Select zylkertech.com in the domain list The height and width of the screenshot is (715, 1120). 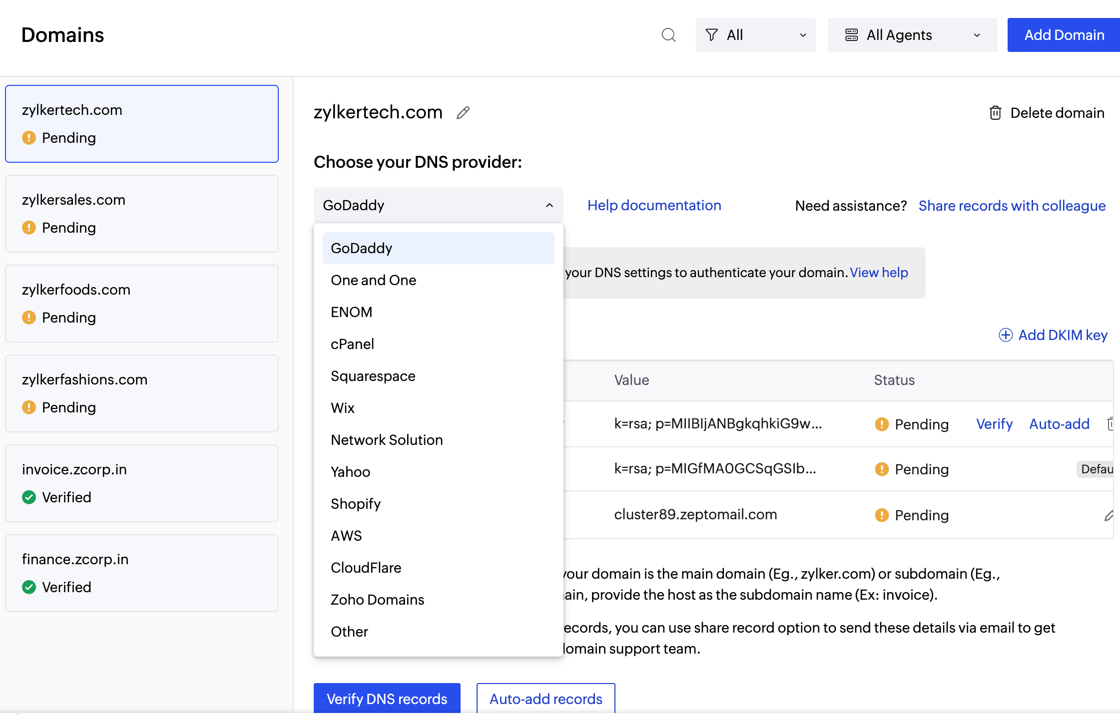click(x=142, y=124)
